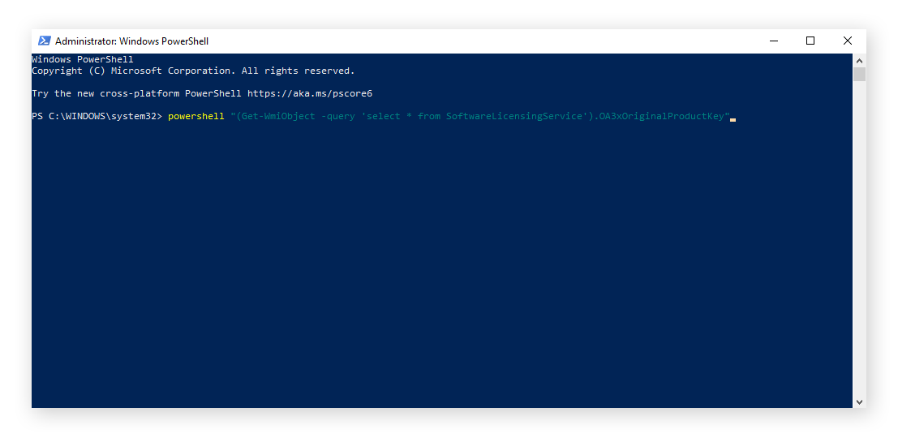Click the yellow 'powershell' command word
Screen dimensions: 898x438
coord(195,117)
